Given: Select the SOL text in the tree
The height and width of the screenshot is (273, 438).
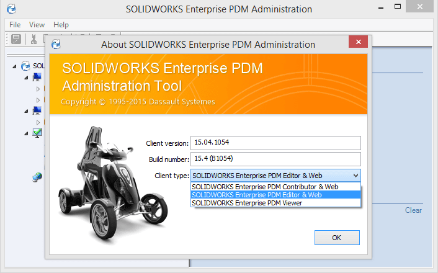Looking at the screenshot, I should click(38, 66).
